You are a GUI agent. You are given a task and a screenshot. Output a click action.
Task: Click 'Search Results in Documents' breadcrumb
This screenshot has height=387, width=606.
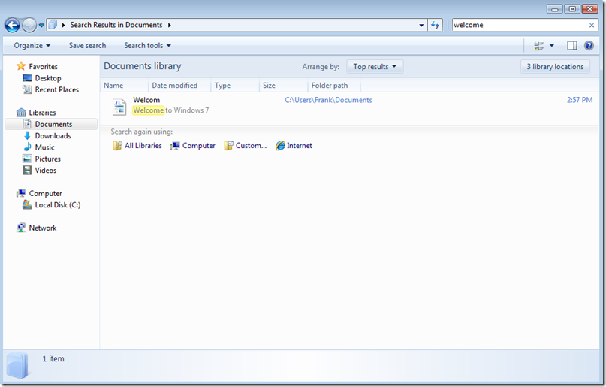pos(116,25)
